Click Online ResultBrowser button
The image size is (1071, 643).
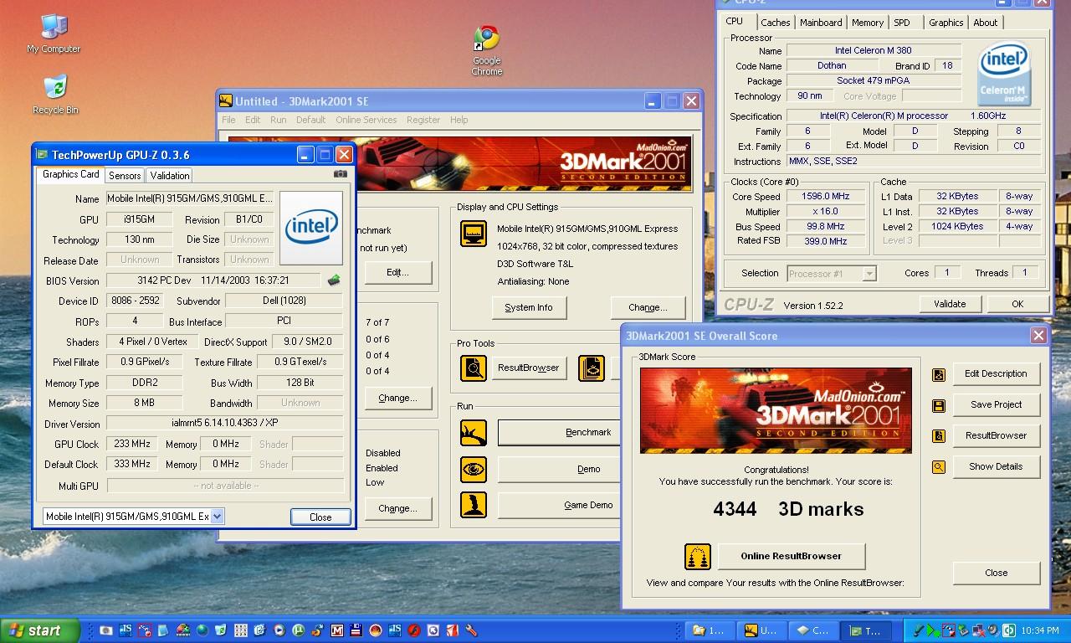point(791,556)
